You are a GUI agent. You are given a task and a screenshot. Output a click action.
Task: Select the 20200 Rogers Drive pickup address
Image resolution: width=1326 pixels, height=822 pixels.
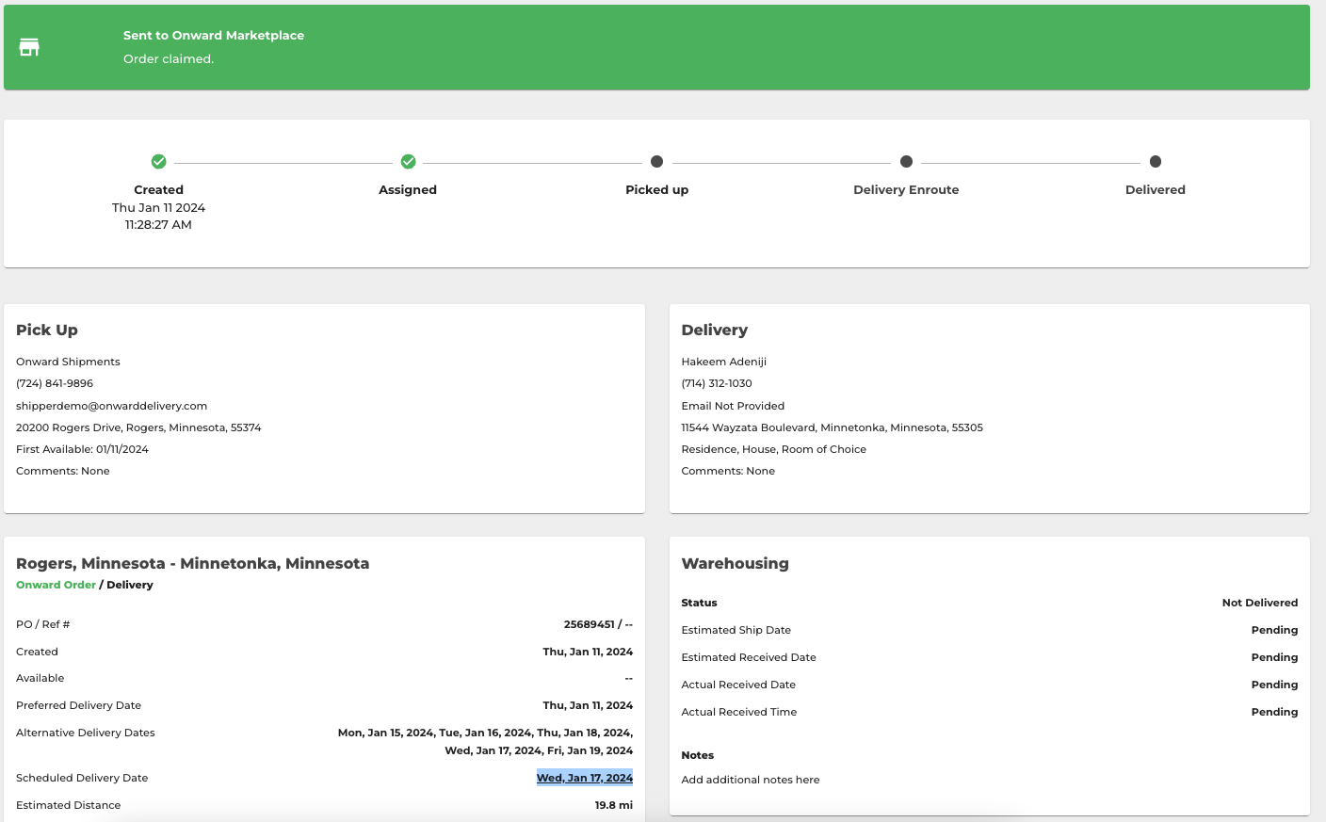(x=138, y=427)
